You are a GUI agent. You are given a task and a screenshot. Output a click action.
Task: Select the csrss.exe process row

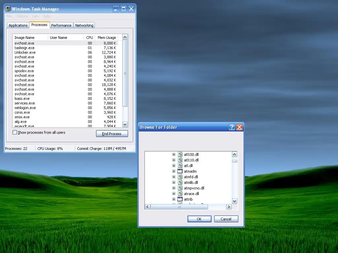65,112
